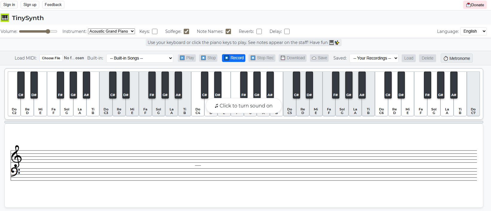
Task: Click the Sign in link
Action: tap(9, 5)
